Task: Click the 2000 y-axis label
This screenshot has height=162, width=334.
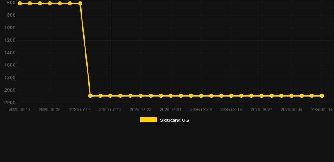Action: 10,90
